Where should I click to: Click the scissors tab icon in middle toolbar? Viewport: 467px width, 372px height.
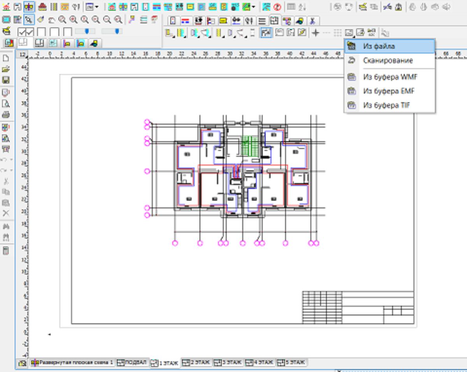313,21
